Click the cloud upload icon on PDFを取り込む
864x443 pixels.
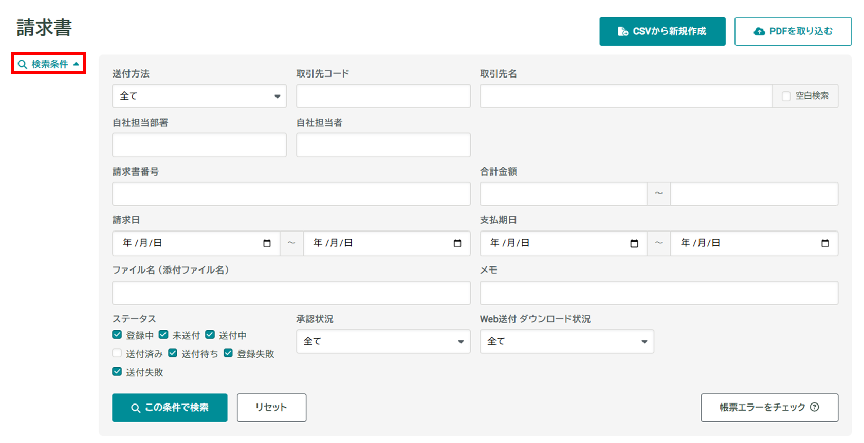[x=759, y=31]
